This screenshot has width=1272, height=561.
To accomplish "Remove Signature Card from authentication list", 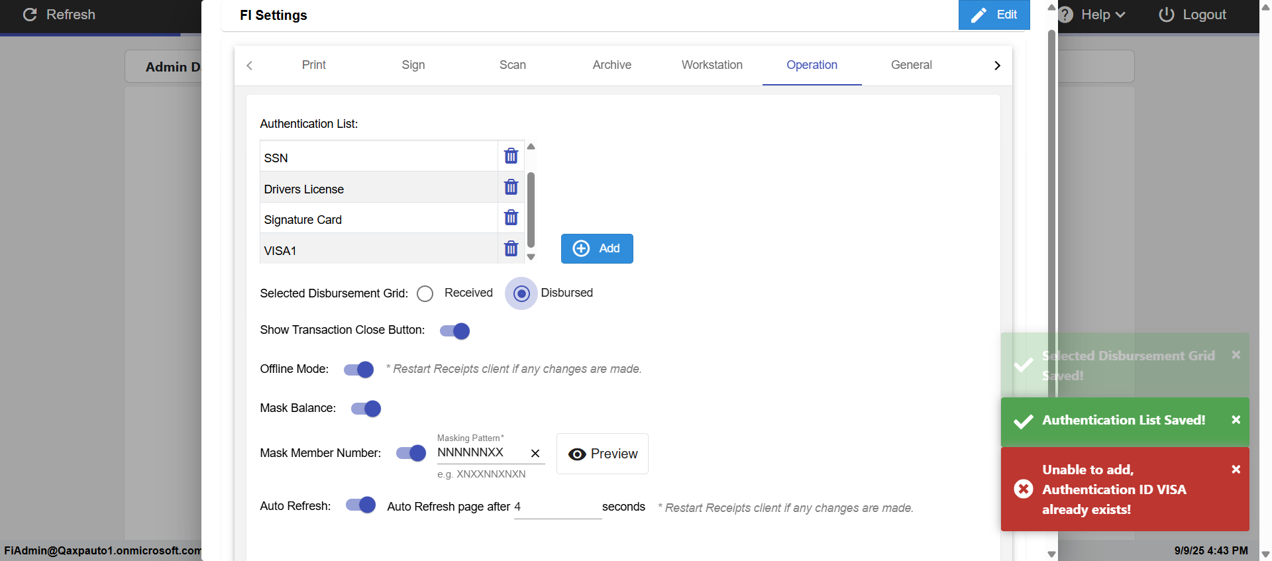I will pyautogui.click(x=511, y=218).
